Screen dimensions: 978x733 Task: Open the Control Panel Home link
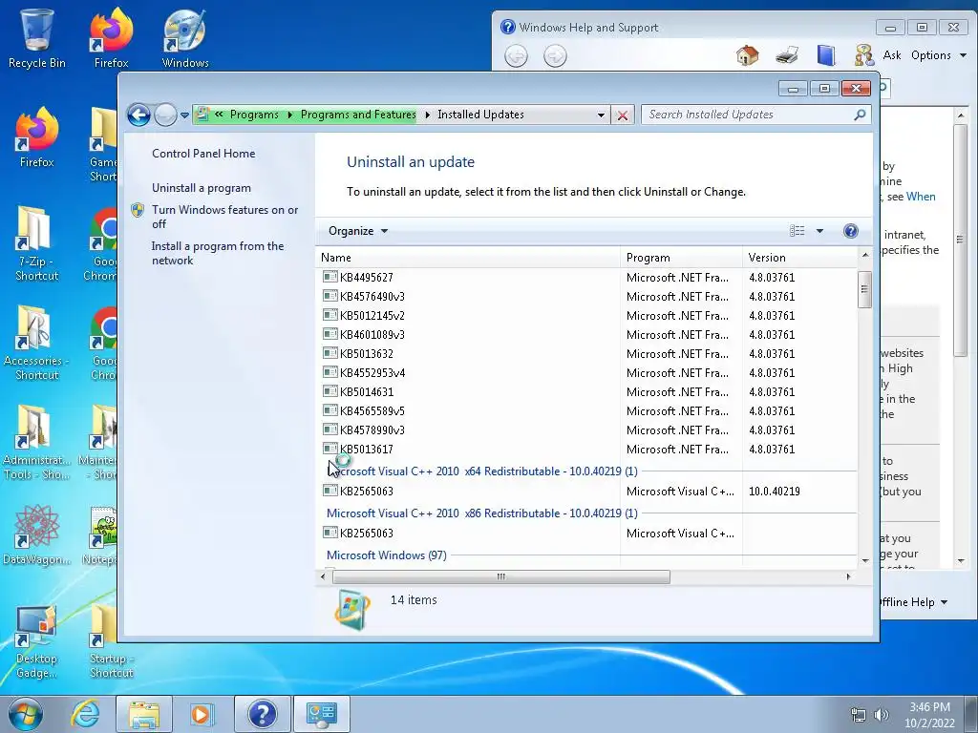[203, 154]
